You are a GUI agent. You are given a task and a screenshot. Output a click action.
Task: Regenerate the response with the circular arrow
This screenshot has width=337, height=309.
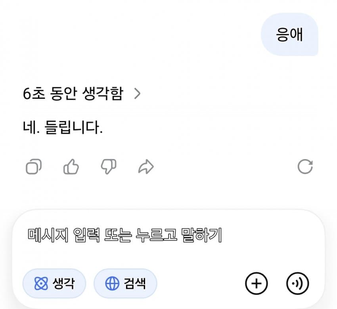[x=305, y=167]
